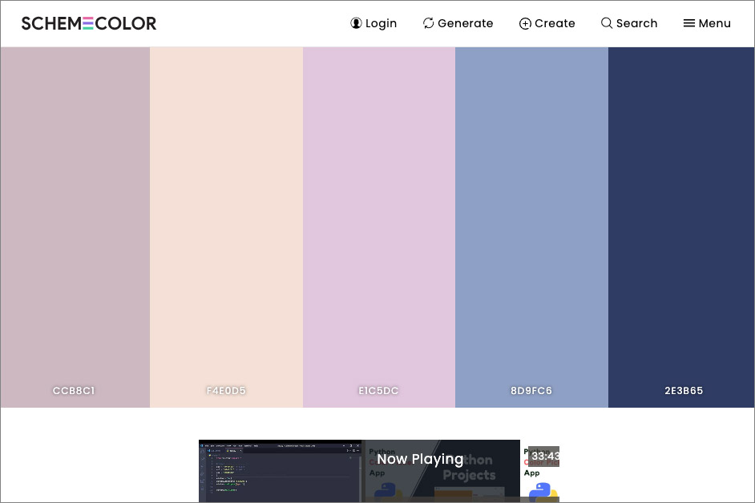The height and width of the screenshot is (503, 755).
Task: Select Create in the top navigation
Action: tap(555, 23)
